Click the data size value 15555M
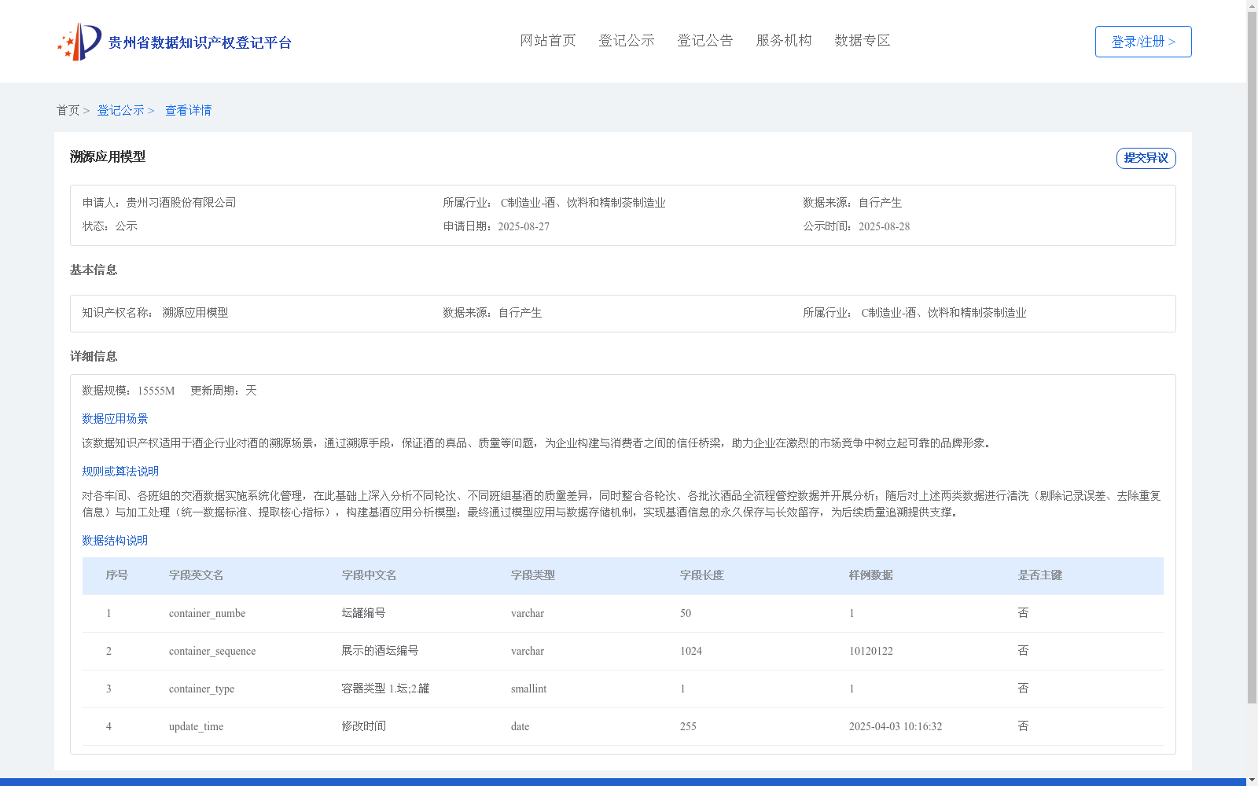 (156, 391)
